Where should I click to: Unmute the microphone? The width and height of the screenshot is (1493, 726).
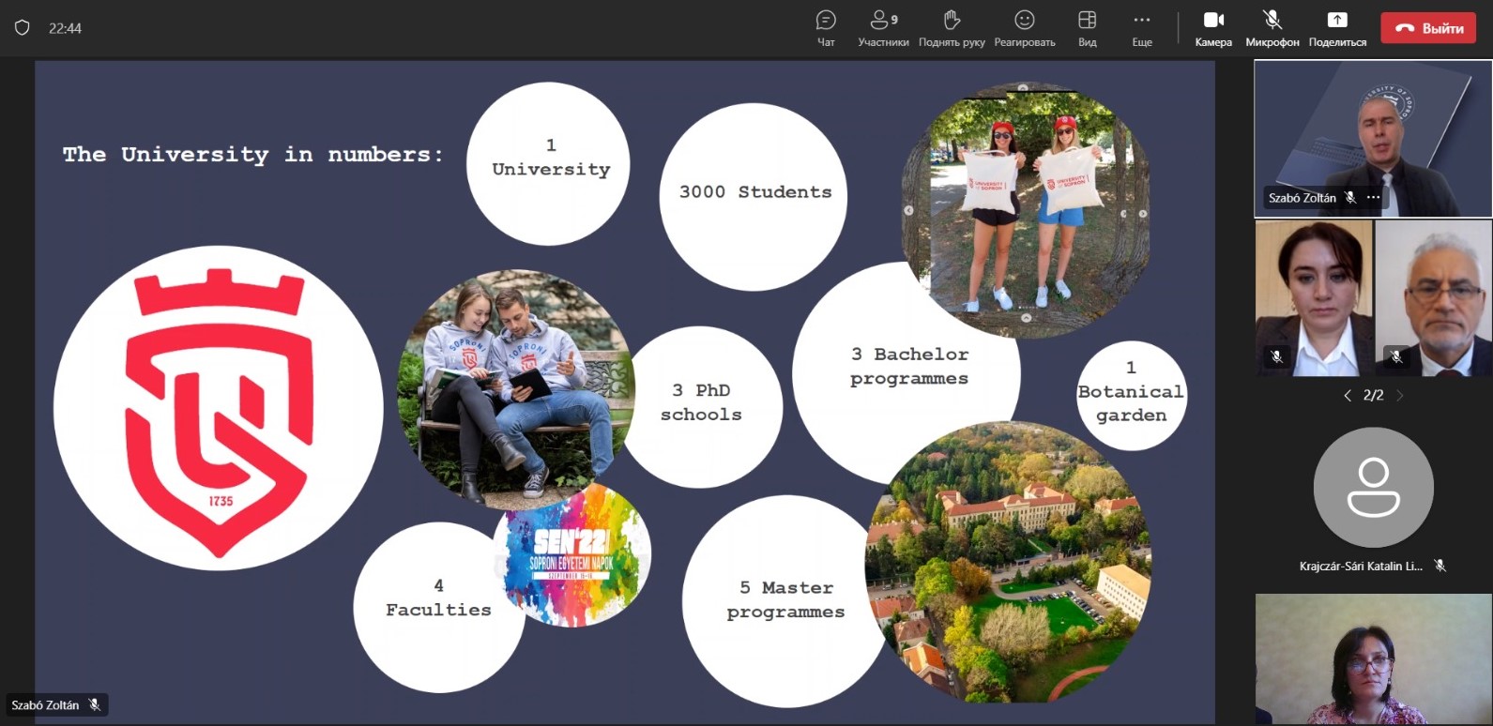click(1272, 28)
